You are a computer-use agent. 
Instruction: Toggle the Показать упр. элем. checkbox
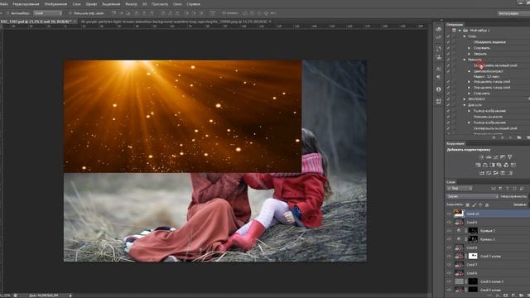pyautogui.click(x=70, y=13)
